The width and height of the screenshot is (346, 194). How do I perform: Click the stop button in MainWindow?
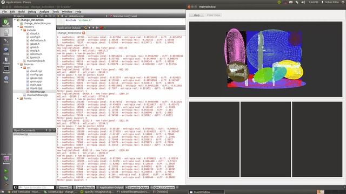pos(197,15)
